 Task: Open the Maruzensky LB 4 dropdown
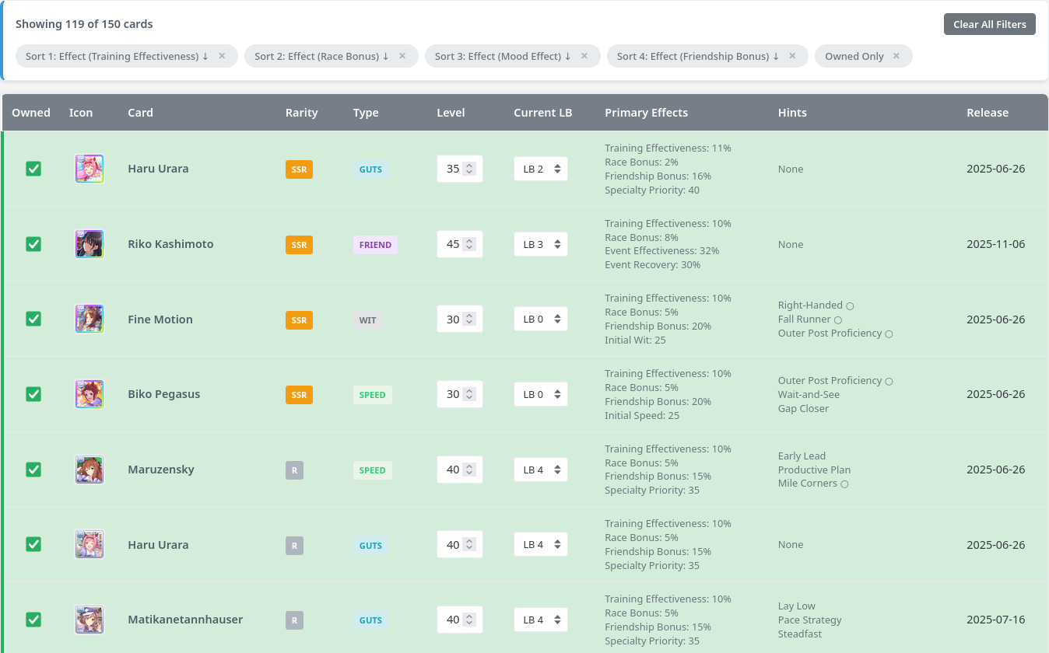pos(541,470)
